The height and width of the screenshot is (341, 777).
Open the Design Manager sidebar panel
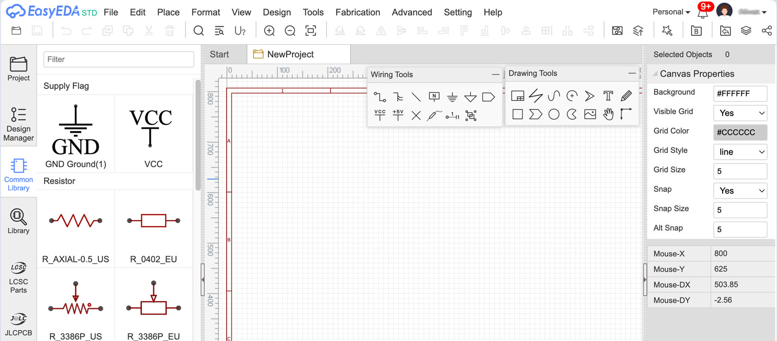pos(18,124)
